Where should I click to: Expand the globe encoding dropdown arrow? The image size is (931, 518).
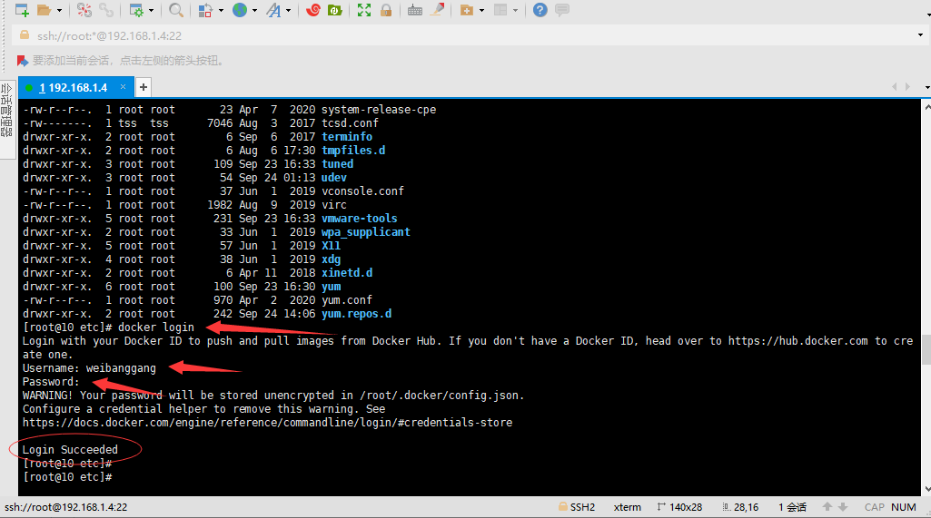[x=254, y=10]
